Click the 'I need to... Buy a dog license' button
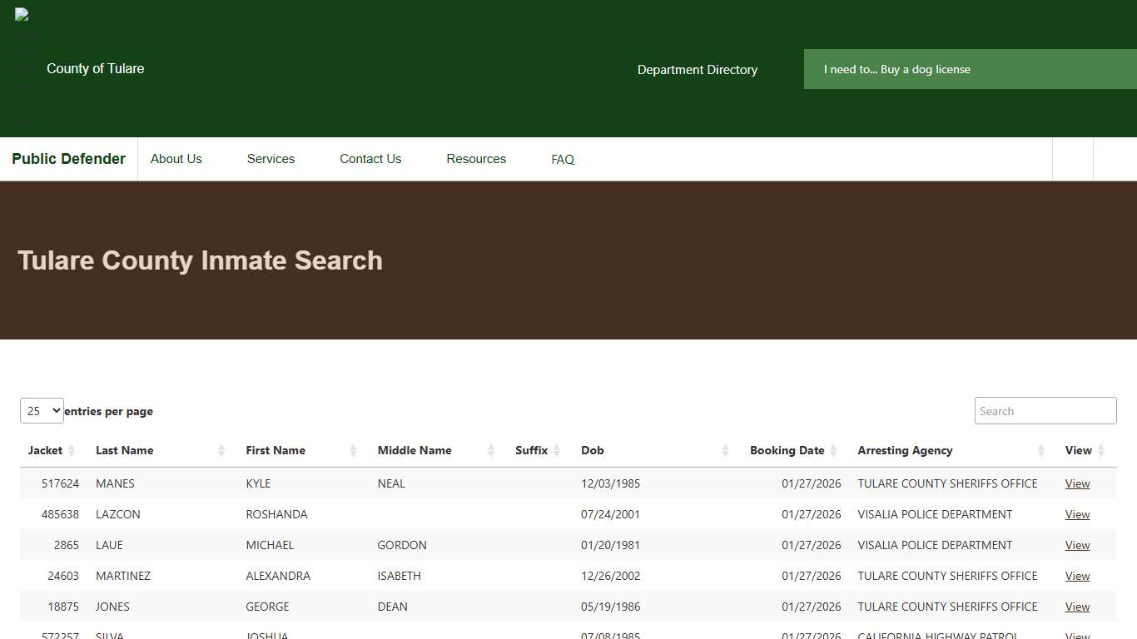Viewport: 1137px width, 639px height. click(x=897, y=69)
